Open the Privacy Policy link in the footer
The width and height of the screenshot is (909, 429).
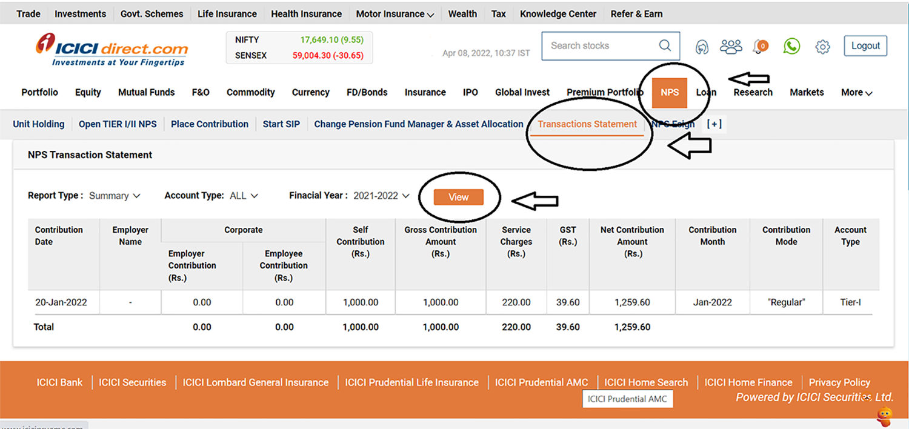point(839,382)
